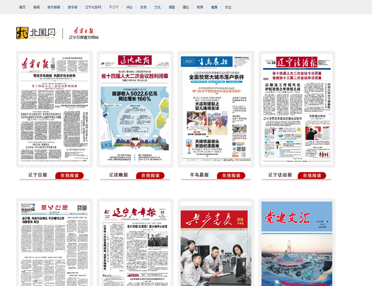Click 在线阅读 for 半岛晨报
This screenshot has height=286, width=372.
(231, 176)
